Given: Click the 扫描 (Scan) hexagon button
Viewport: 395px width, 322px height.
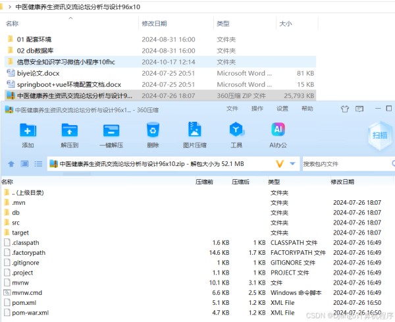Looking at the screenshot, I should pos(380,135).
